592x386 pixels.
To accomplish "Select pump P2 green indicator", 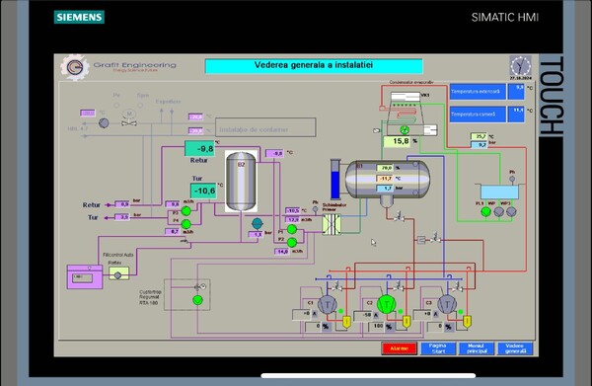I will (x=292, y=242).
